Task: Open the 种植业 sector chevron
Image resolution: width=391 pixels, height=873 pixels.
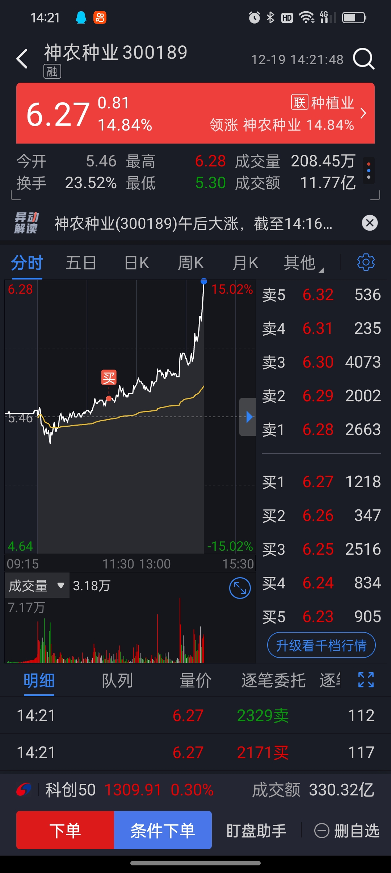Action: [x=363, y=113]
